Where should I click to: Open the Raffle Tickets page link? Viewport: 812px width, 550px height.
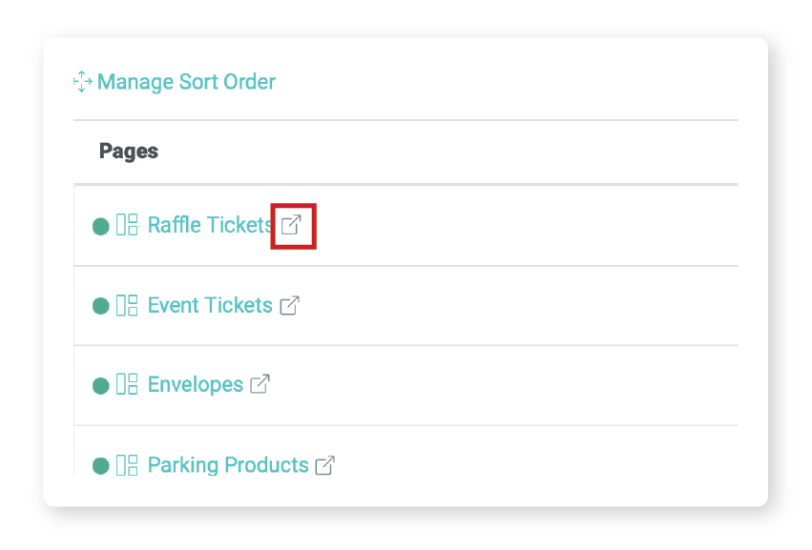210,226
